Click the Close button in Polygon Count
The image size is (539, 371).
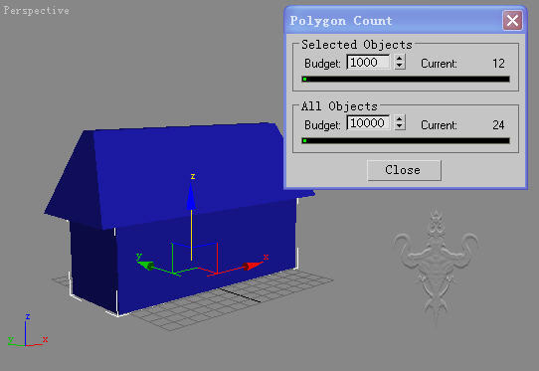tap(404, 170)
